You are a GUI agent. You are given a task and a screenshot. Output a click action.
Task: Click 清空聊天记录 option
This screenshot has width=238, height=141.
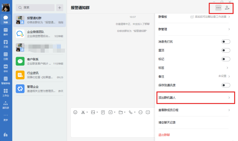tap(167, 122)
